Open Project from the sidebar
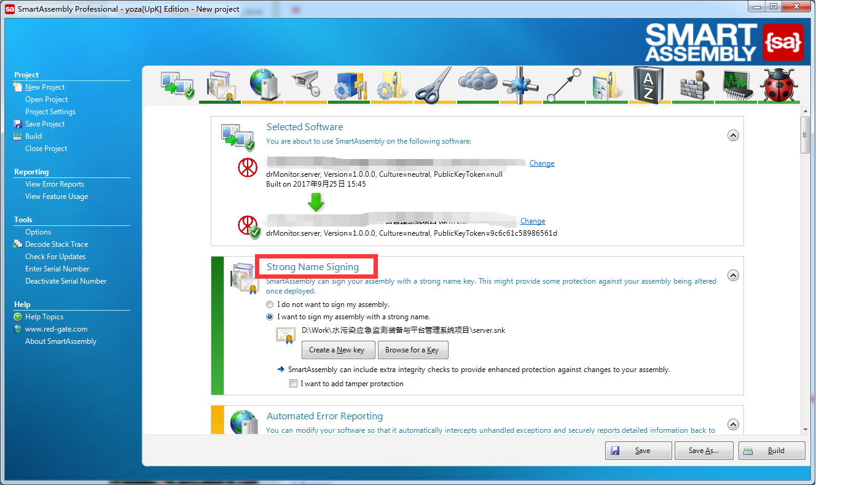The width and height of the screenshot is (862, 485). [46, 99]
